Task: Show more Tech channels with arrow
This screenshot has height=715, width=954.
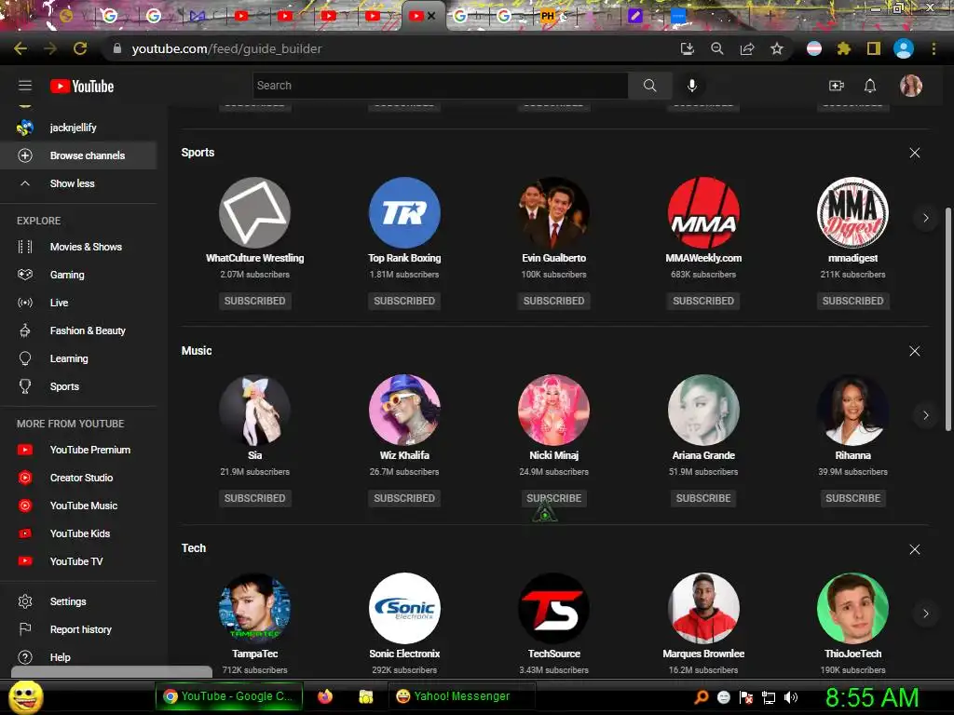Action: coord(925,614)
